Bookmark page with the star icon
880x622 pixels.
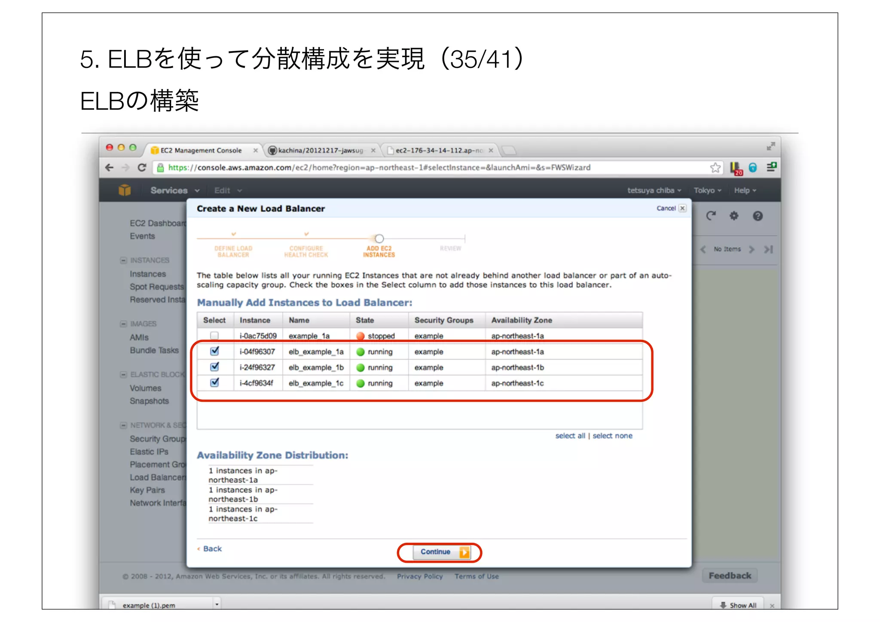pyautogui.click(x=715, y=168)
